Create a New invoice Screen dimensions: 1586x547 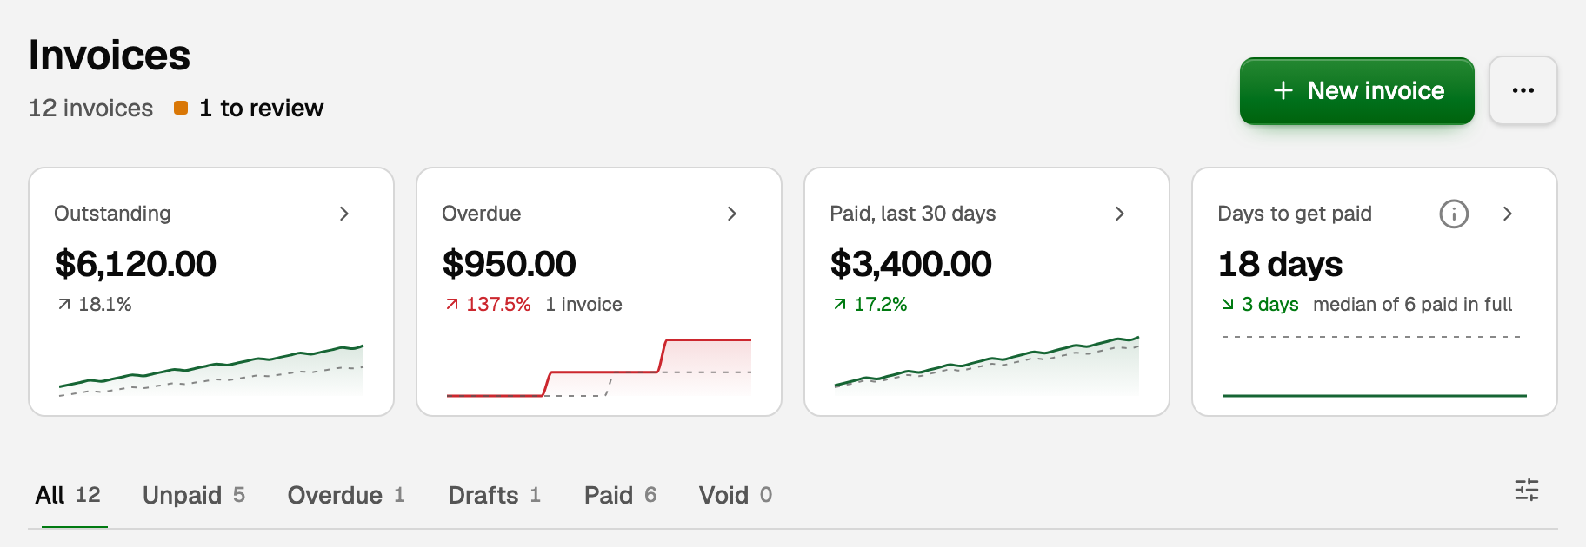(1356, 90)
